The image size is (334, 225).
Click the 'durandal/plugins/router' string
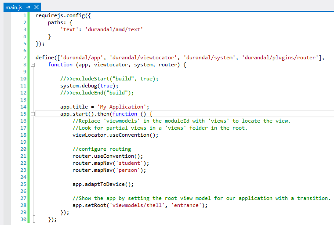tap(280, 58)
